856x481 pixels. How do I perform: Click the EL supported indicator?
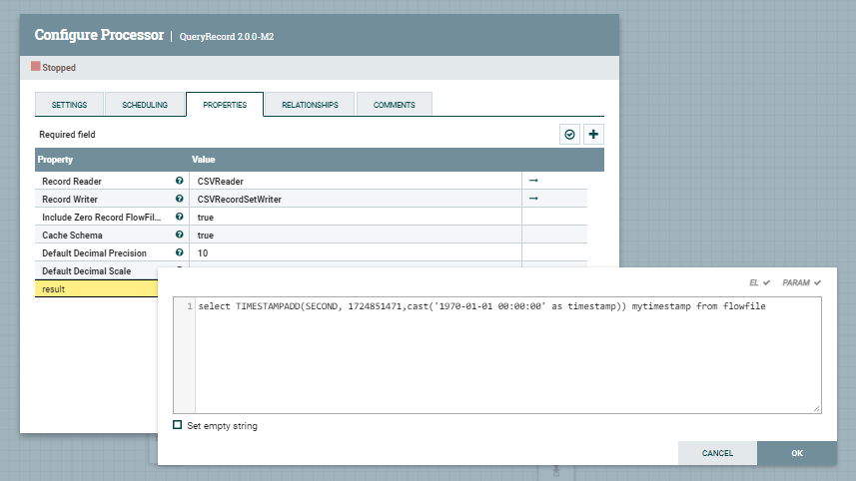[759, 282]
